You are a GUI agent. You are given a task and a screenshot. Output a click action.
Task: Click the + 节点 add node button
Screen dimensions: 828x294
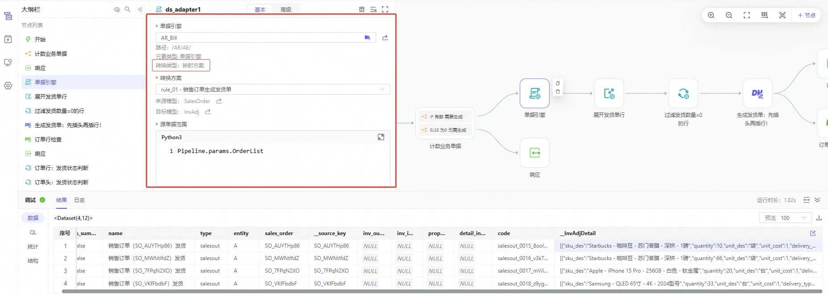tap(807, 15)
